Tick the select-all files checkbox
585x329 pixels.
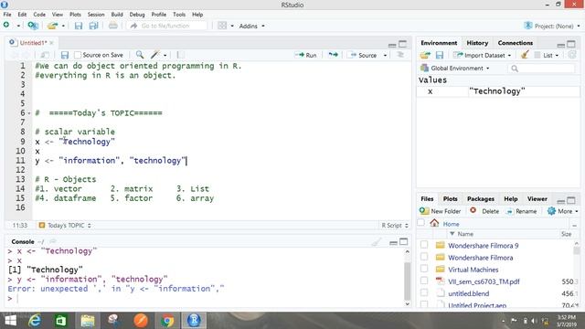click(x=420, y=223)
